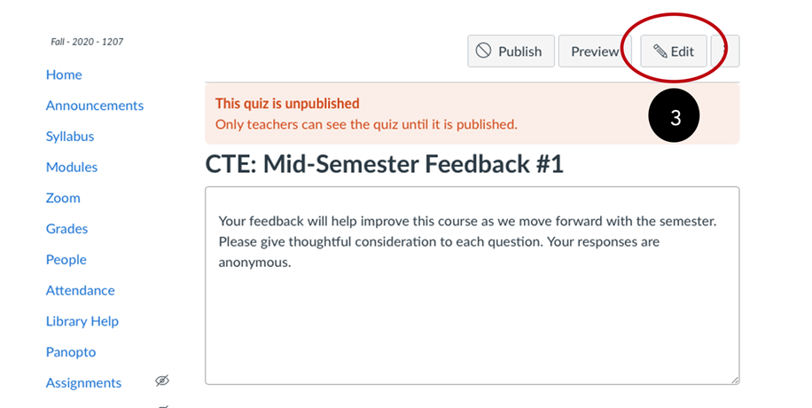View Grades from the course menu
Viewport: 812px width, 408px height.
(x=66, y=229)
